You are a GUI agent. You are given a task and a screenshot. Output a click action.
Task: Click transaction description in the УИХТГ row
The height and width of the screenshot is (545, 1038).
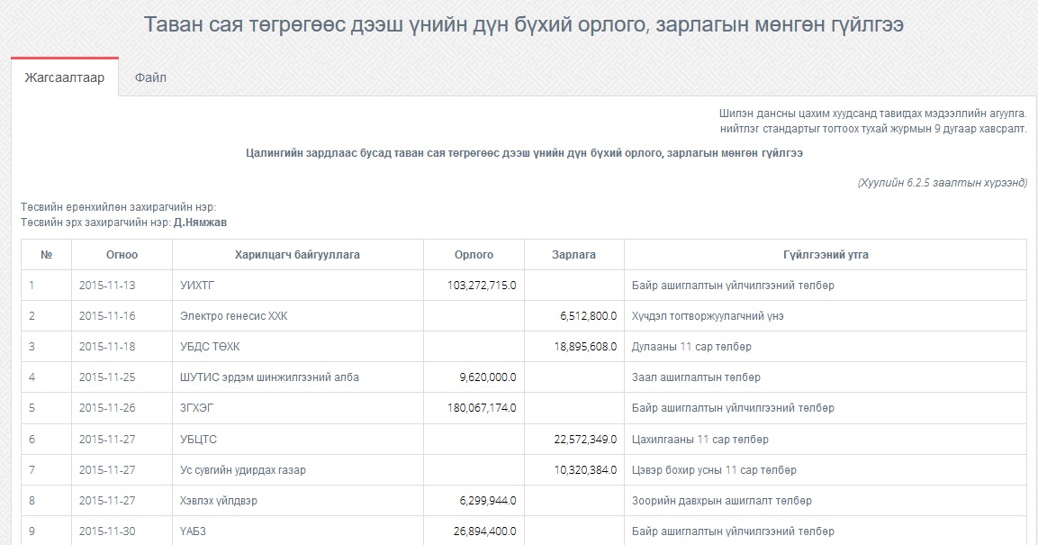pyautogui.click(x=733, y=286)
